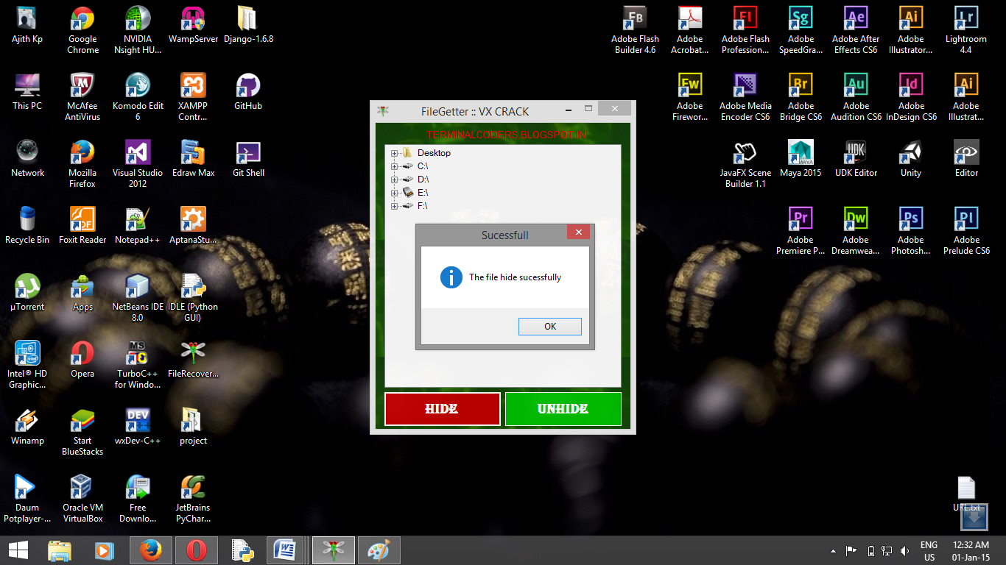1006x565 pixels.
Task: Select C:\ drive label in tree
Action: point(423,166)
